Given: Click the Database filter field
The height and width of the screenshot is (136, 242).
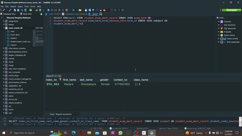Looking at the screenshot, I should click(x=9, y=14).
